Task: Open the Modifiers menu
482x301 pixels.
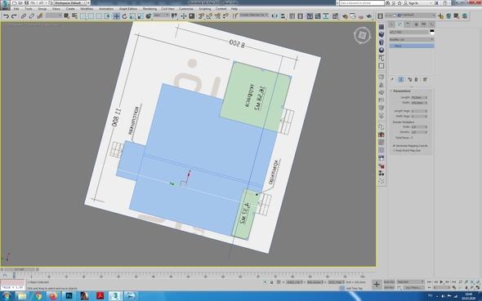Action: point(87,9)
